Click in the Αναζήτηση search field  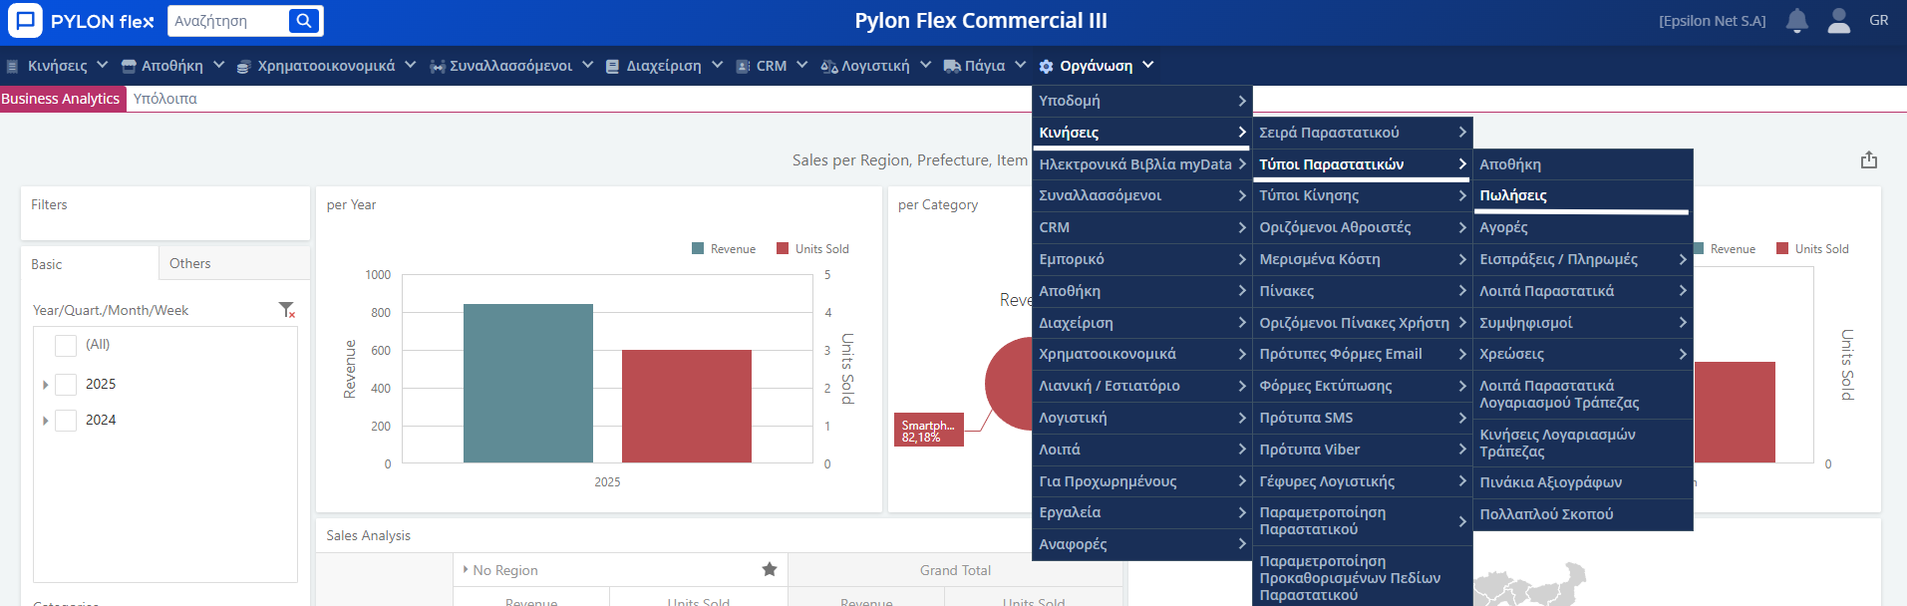tap(229, 21)
